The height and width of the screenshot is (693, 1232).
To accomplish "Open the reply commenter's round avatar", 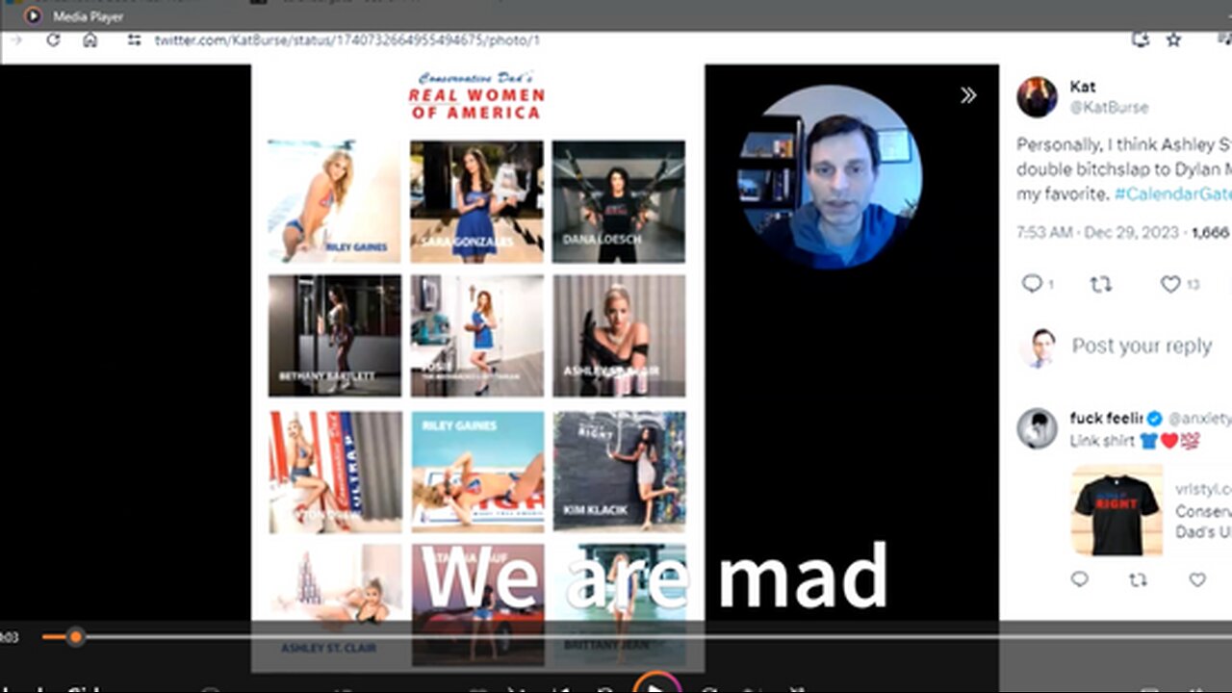I will coord(1037,428).
